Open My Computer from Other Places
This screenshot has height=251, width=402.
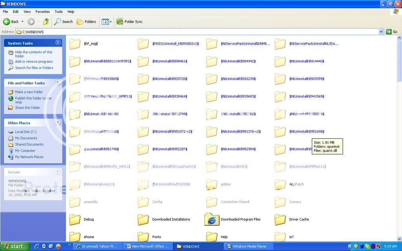tap(25, 151)
